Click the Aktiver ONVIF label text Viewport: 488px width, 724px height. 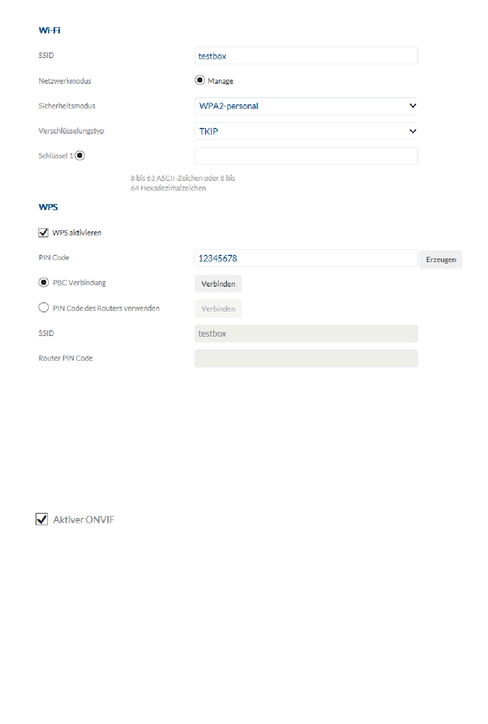point(84,519)
